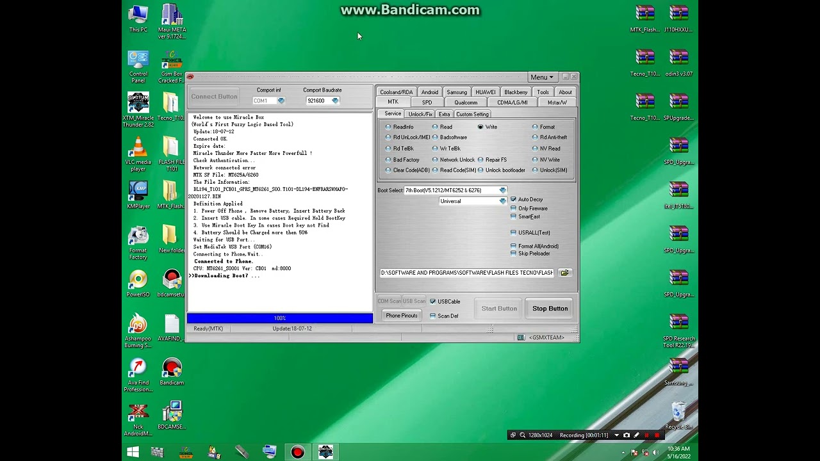Open Gsm Box Cracked desktop icon
This screenshot has height=461, width=820.
[x=172, y=67]
